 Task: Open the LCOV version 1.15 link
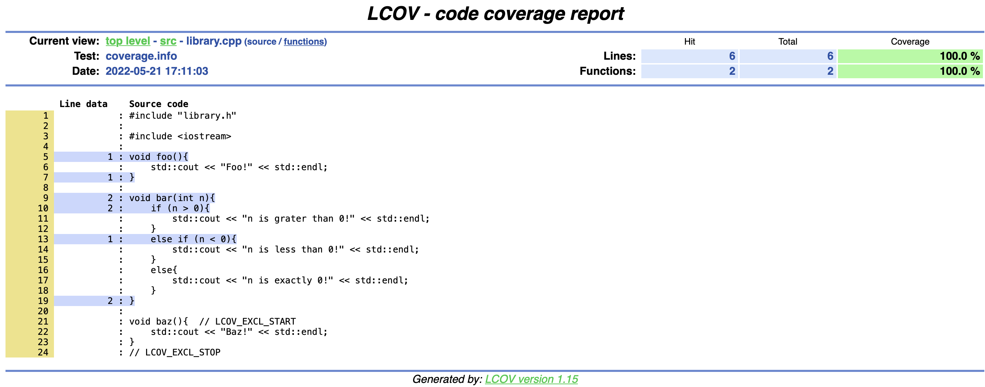coord(531,379)
